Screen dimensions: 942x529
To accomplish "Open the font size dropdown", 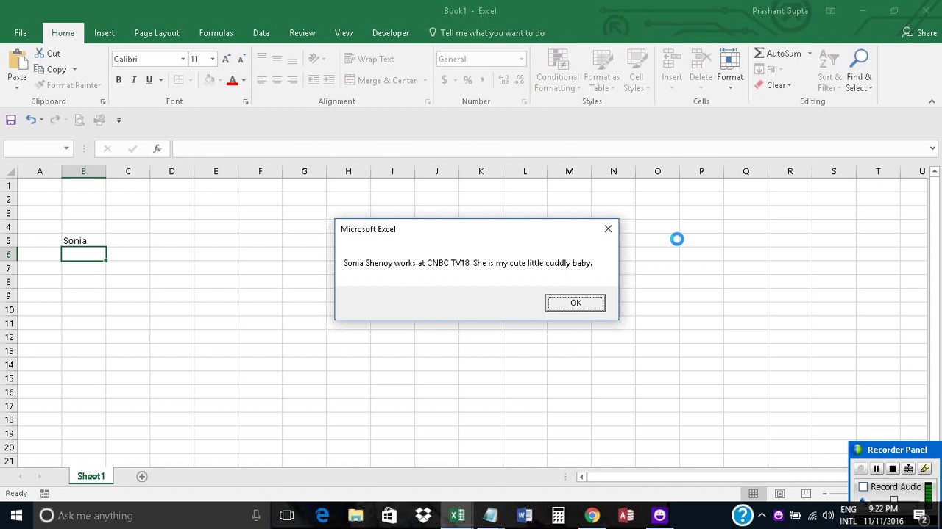I will click(x=213, y=59).
